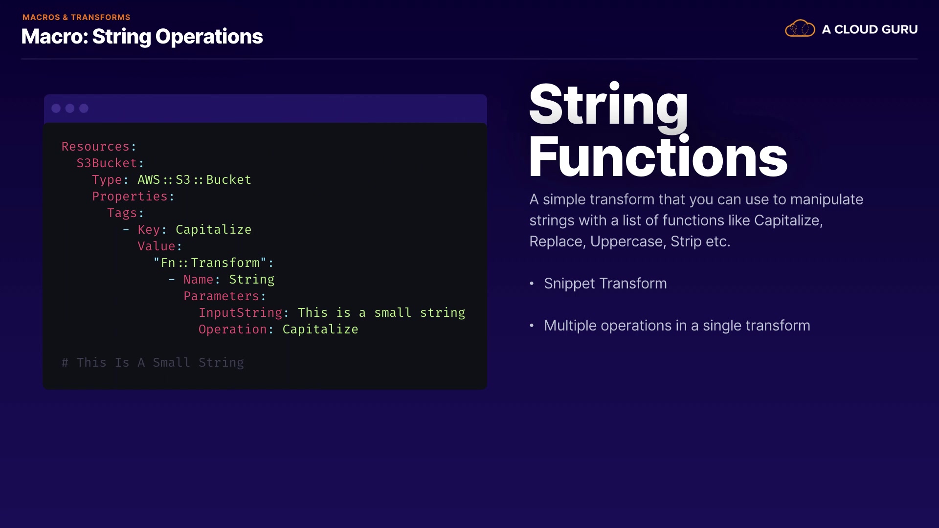Click the middle dot in code window header

[70, 109]
